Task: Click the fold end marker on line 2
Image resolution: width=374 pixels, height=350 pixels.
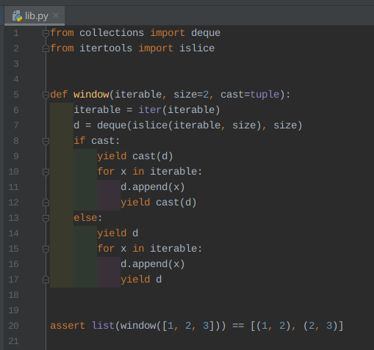Action: (46, 48)
